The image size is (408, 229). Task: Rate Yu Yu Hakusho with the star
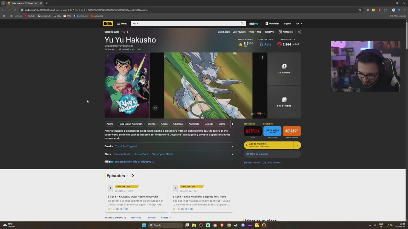(x=265, y=44)
